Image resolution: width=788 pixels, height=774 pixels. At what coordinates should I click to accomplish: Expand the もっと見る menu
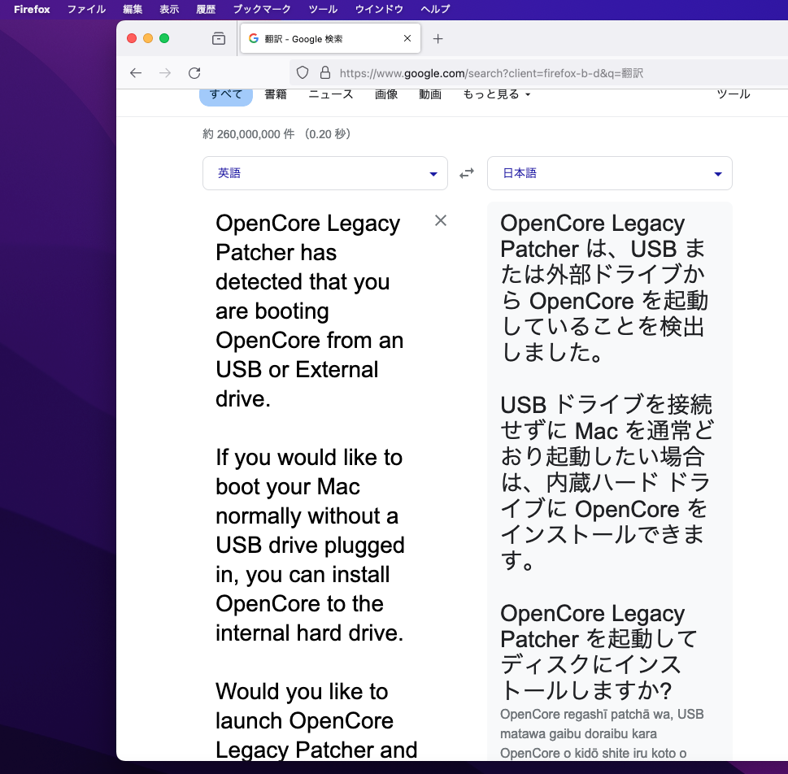497,94
